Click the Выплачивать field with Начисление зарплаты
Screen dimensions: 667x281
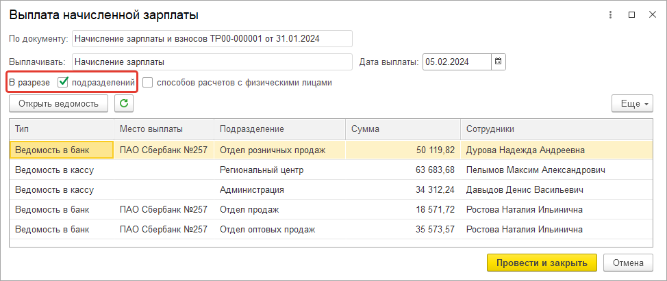point(212,62)
